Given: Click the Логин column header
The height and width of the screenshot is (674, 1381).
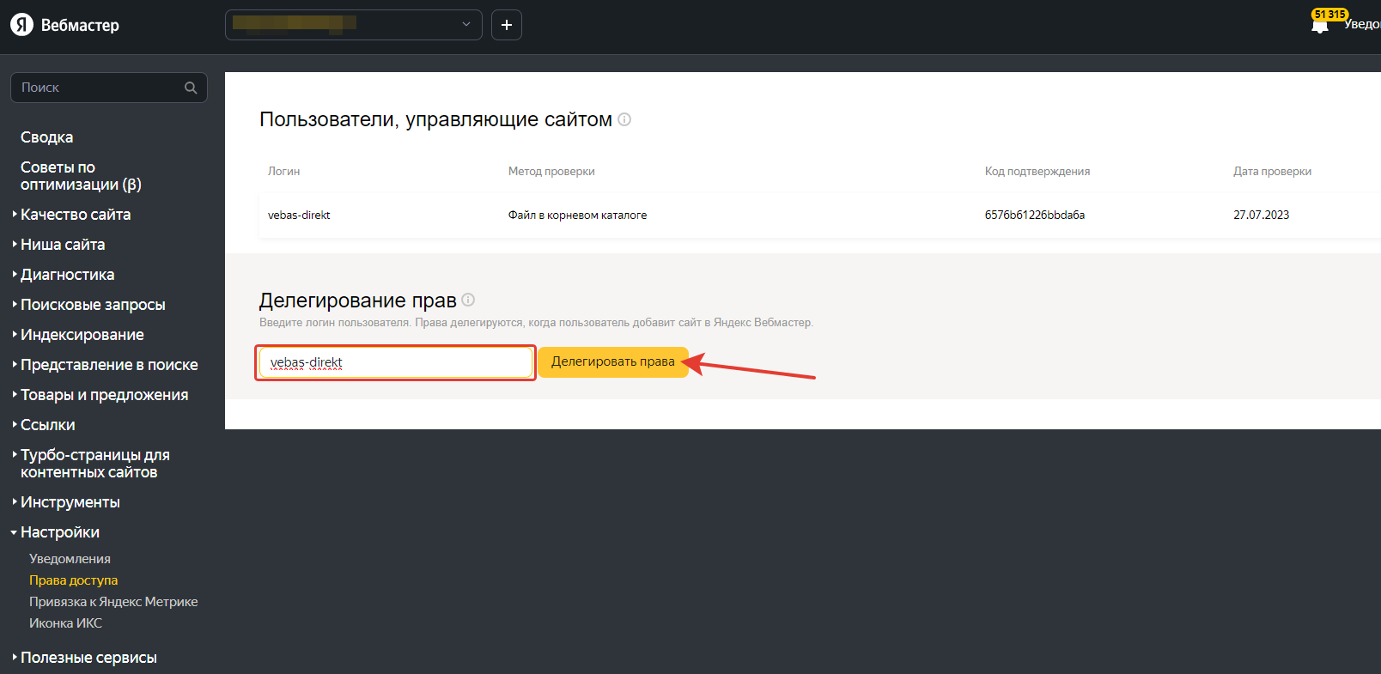Looking at the screenshot, I should tap(283, 172).
